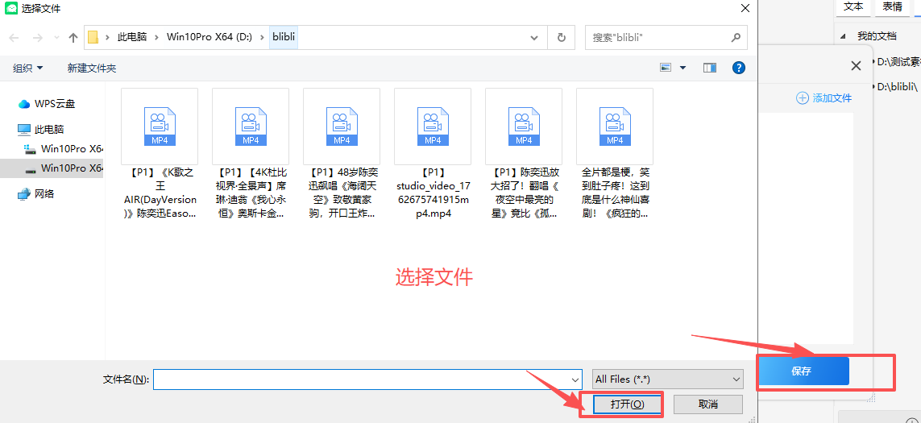This screenshot has width=921, height=423.
Task: Click the 文件名 input field
Action: tap(367, 379)
